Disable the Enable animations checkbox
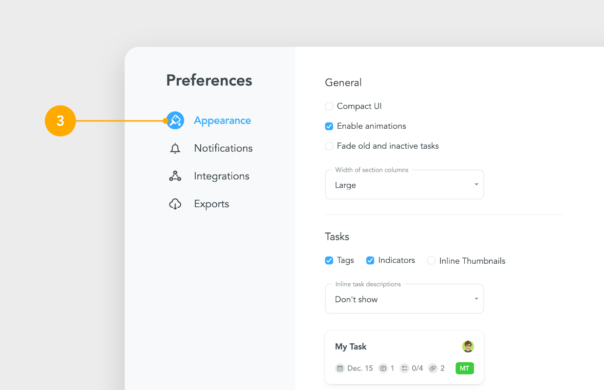This screenshot has height=390, width=604. point(329,126)
